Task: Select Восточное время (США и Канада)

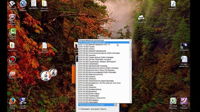Action: click(104, 72)
